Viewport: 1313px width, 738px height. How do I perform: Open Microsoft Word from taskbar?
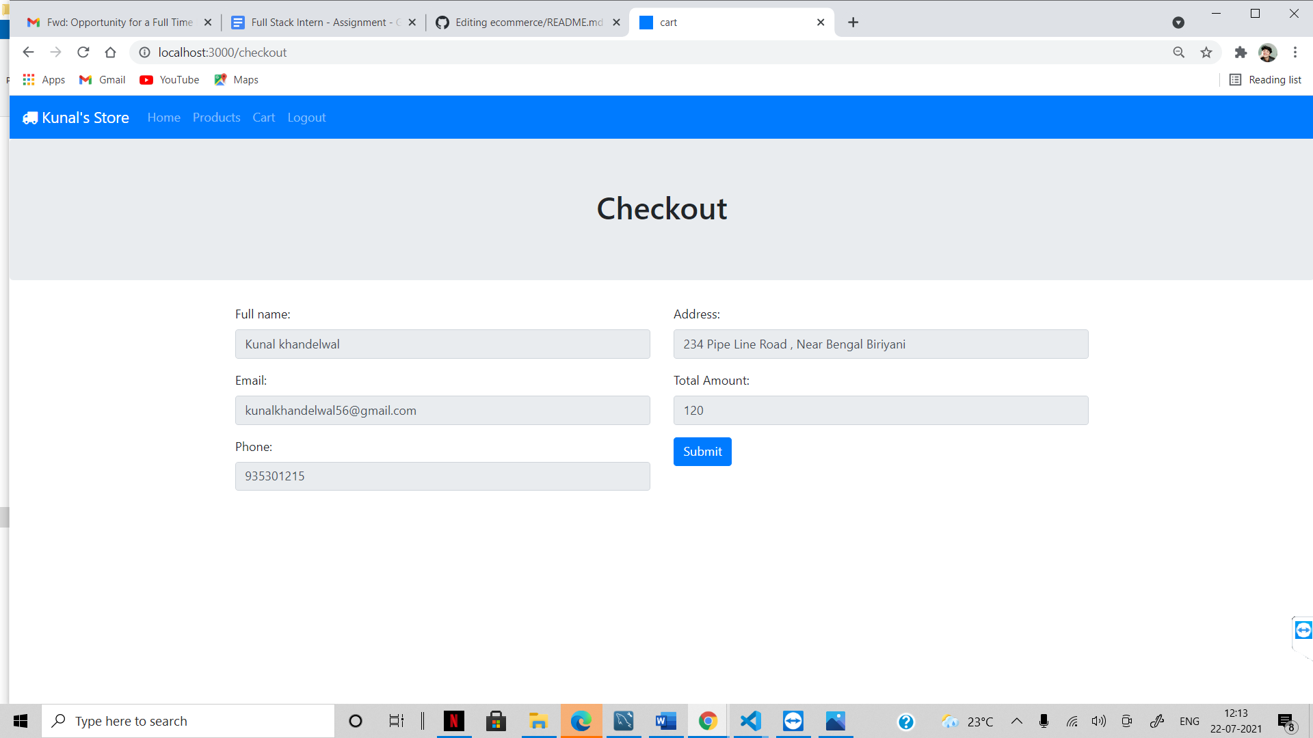(x=665, y=721)
